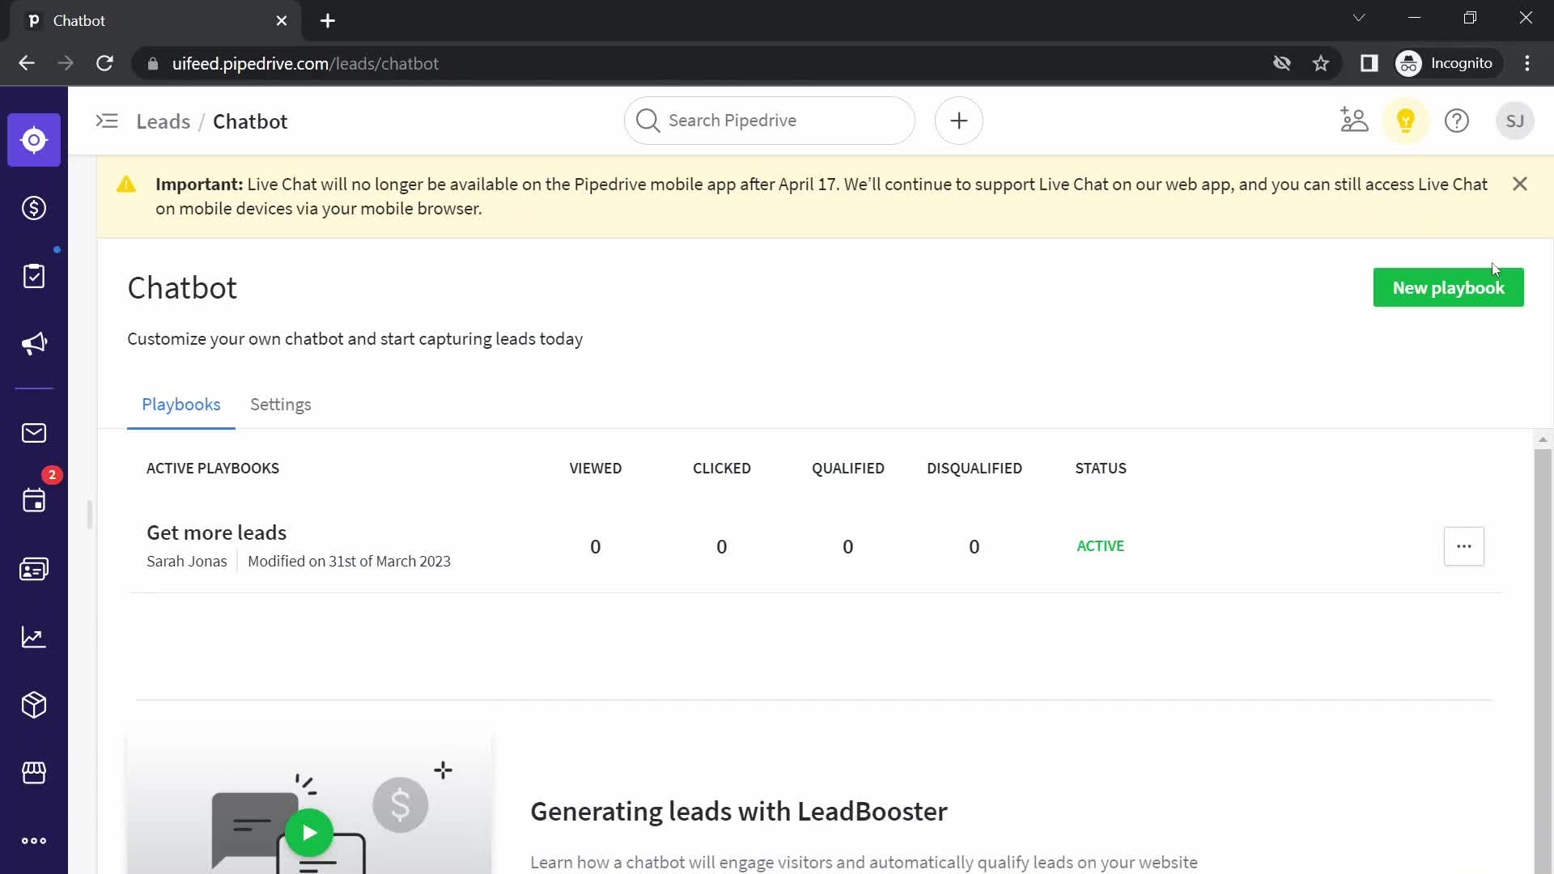
Task: Bookmark this page with star icon
Action: click(1321, 63)
